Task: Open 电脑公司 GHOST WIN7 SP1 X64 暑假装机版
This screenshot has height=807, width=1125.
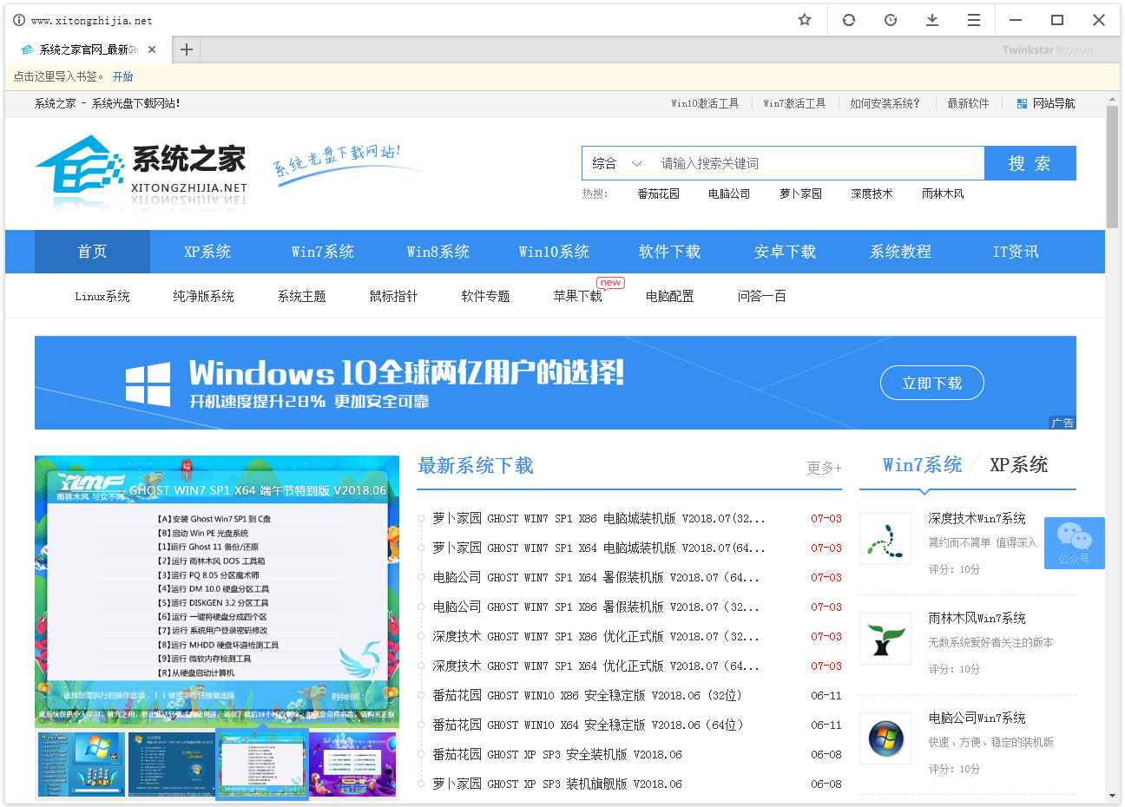Action: (x=596, y=577)
